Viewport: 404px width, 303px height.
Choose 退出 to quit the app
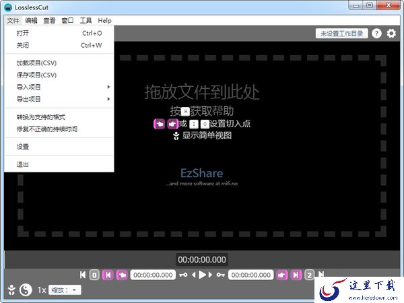[x=59, y=164]
